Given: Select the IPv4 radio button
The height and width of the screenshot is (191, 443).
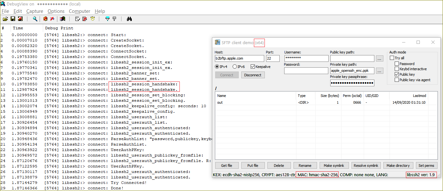Looking at the screenshot, I should tap(217, 67).
